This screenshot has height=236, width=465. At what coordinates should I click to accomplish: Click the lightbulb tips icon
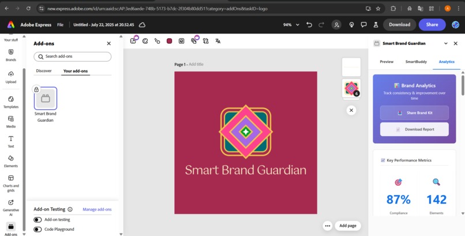(x=352, y=25)
